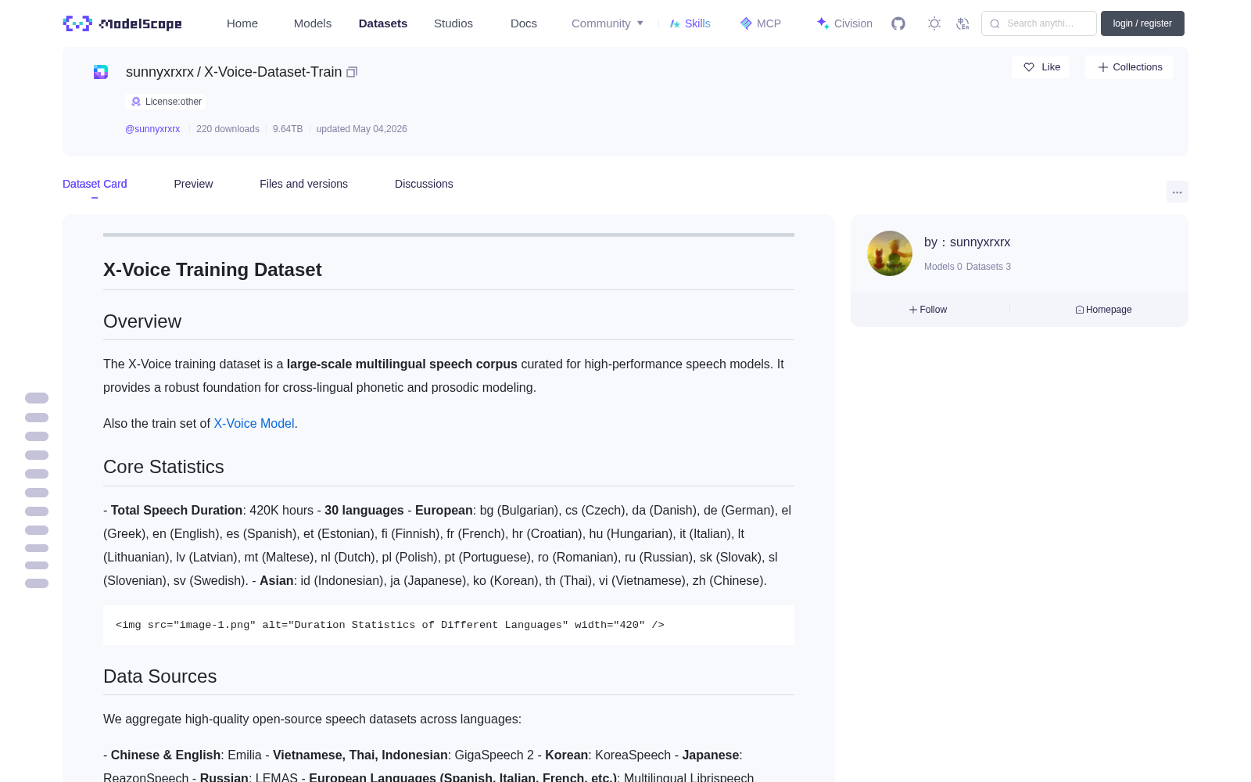The width and height of the screenshot is (1251, 782).
Task: Open Civision from the navbar
Action: tap(844, 23)
